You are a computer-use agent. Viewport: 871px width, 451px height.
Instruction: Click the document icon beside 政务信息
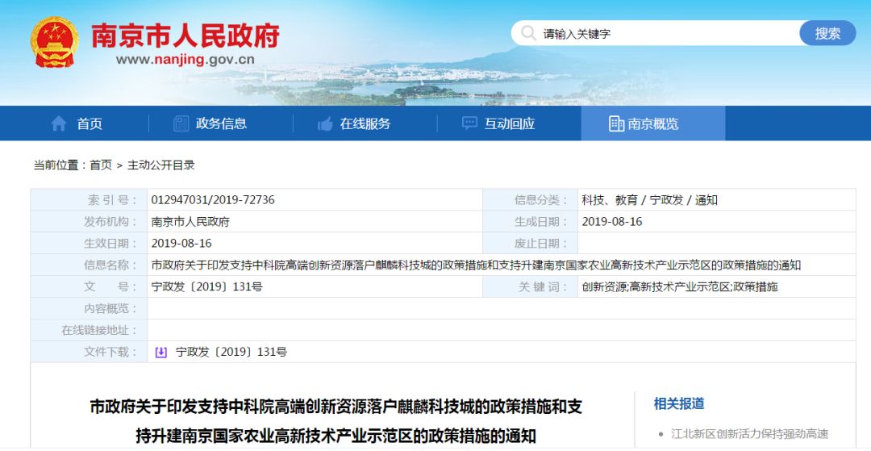pyautogui.click(x=181, y=124)
